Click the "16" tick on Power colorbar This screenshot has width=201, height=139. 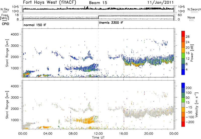pos(187,53)
